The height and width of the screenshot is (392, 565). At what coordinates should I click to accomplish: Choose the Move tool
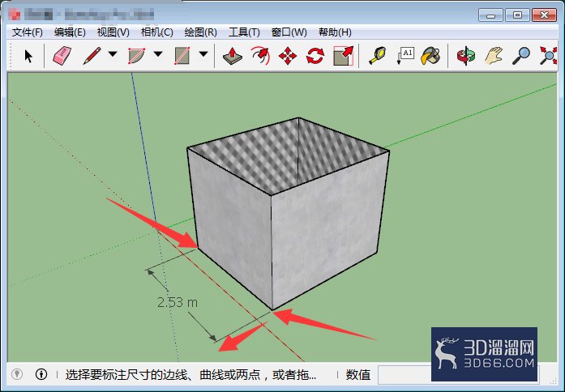[288, 56]
